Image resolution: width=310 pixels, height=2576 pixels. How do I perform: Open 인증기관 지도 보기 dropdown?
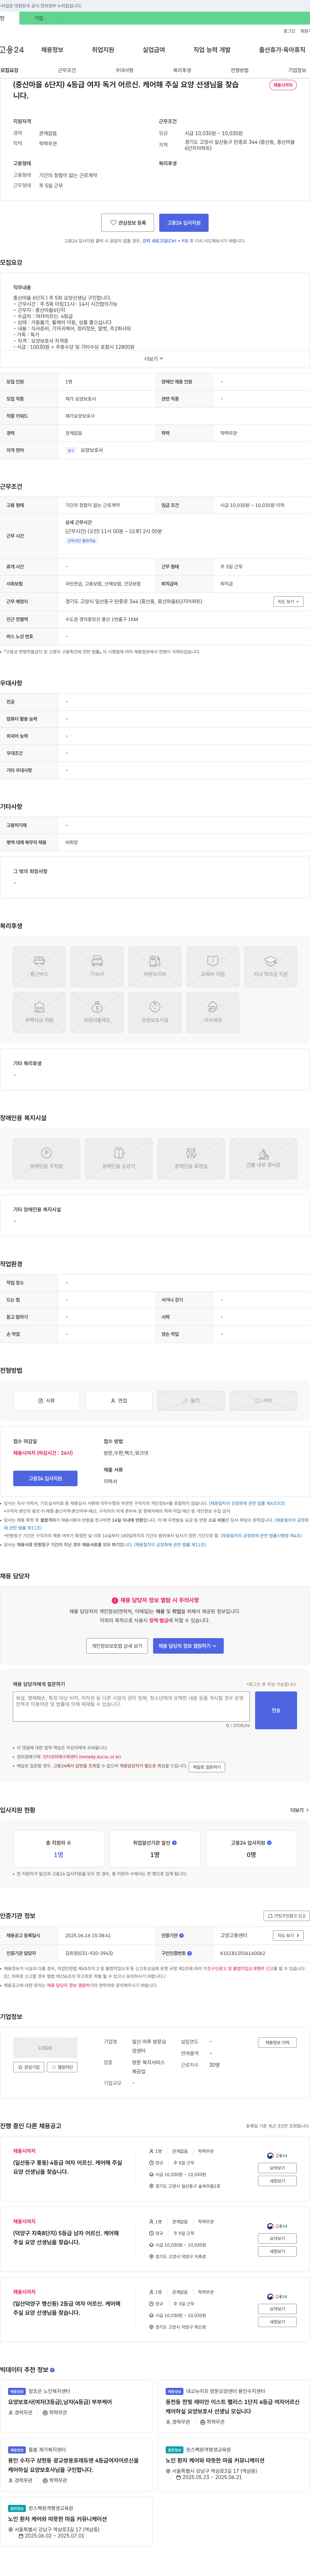(x=288, y=1935)
